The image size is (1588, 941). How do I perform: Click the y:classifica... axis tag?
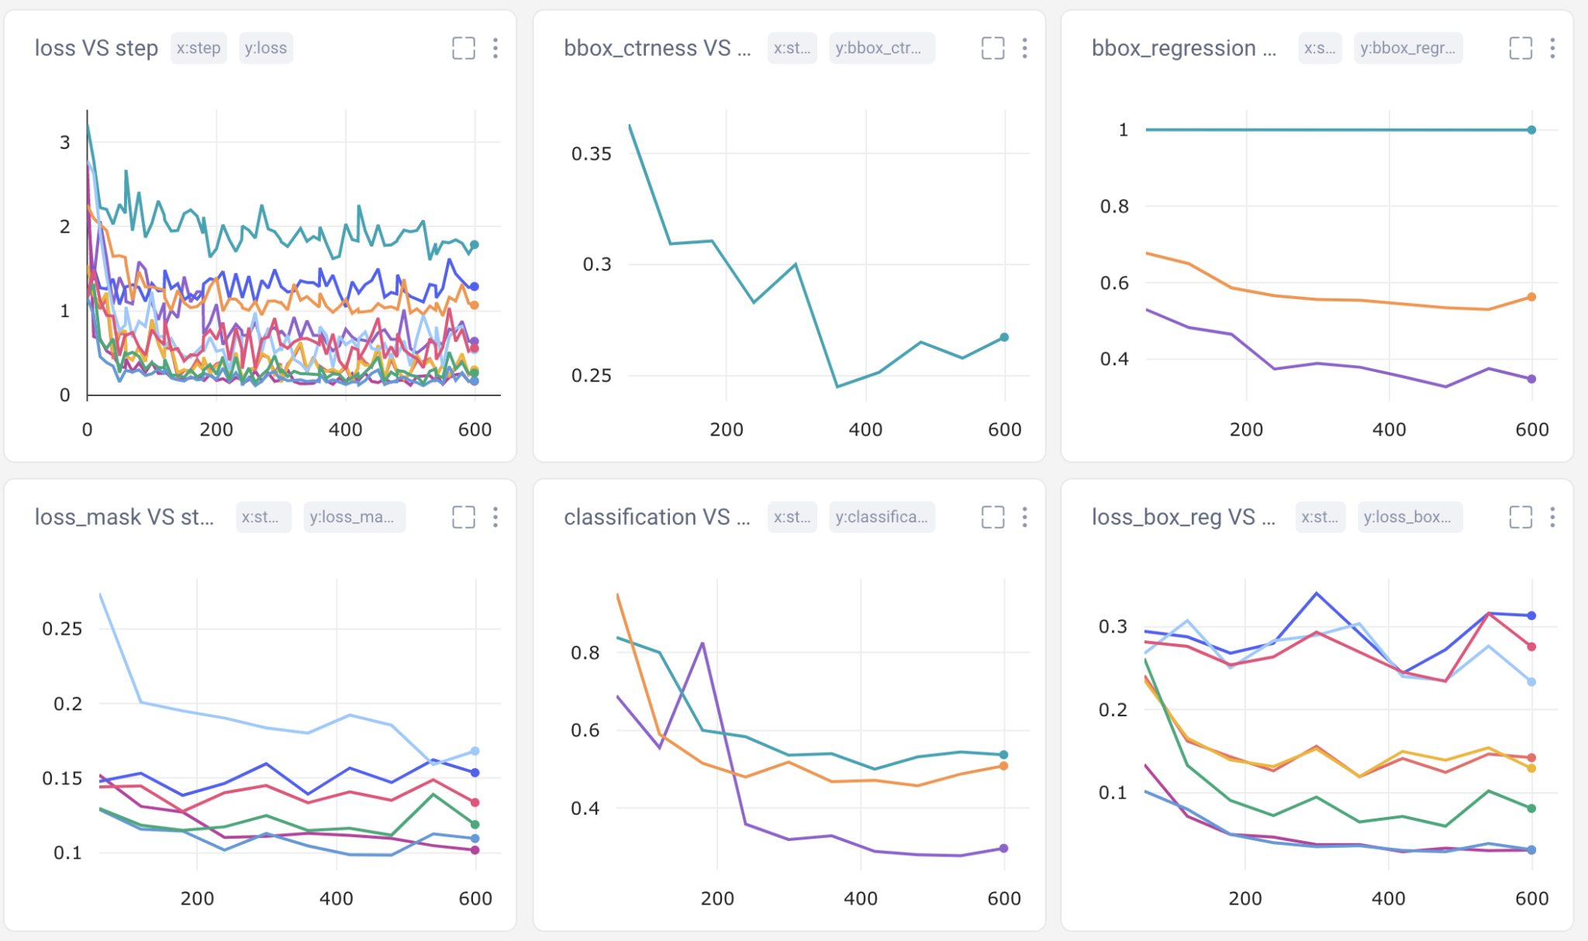coord(881,517)
